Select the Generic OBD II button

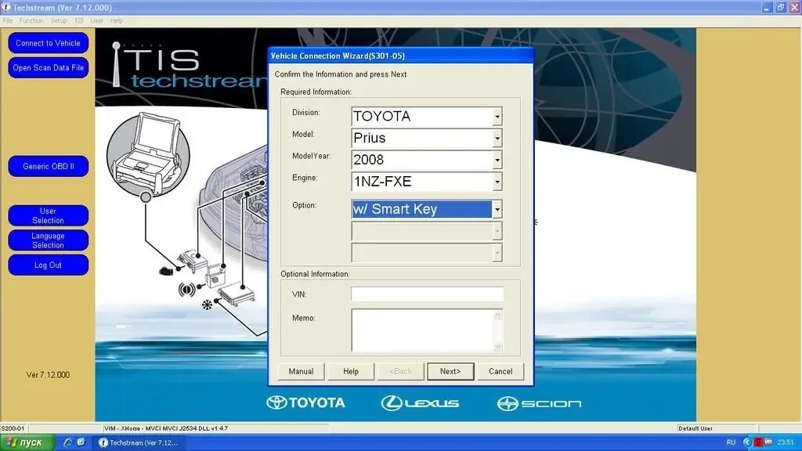click(x=48, y=166)
